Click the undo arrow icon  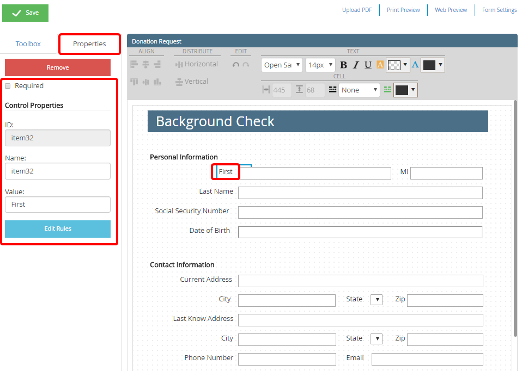pos(235,65)
